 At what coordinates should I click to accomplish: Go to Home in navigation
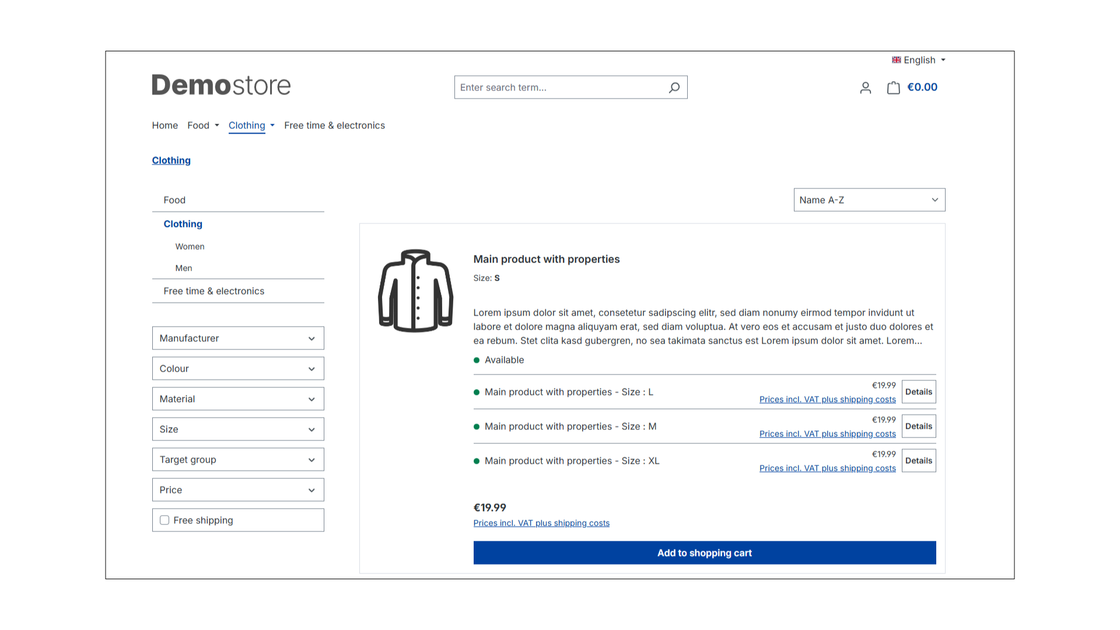coord(165,125)
